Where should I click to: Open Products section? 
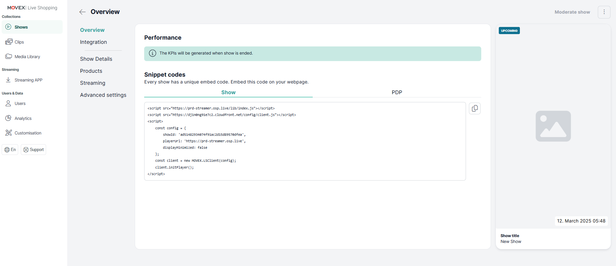[91, 71]
